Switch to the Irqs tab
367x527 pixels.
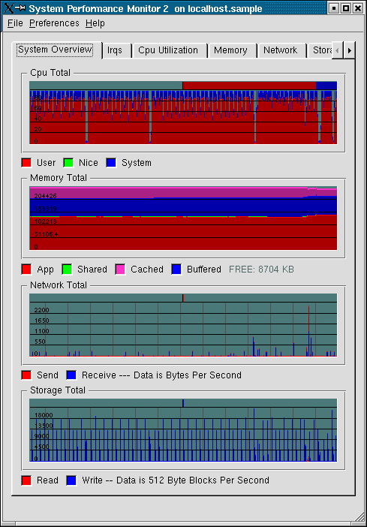[x=116, y=51]
